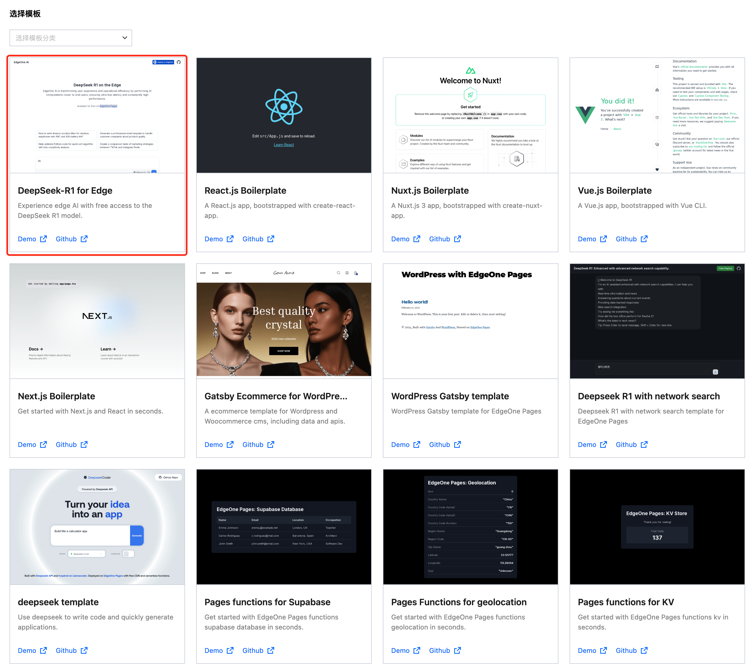Image resolution: width=754 pixels, height=671 pixels.
Task: Click external-link icon beside deepseek template Github
Action: tap(84, 650)
